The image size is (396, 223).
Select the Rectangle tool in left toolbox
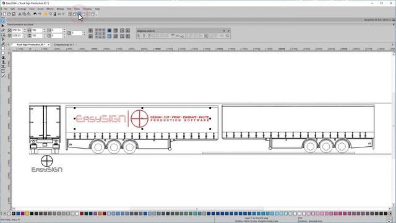2,48
